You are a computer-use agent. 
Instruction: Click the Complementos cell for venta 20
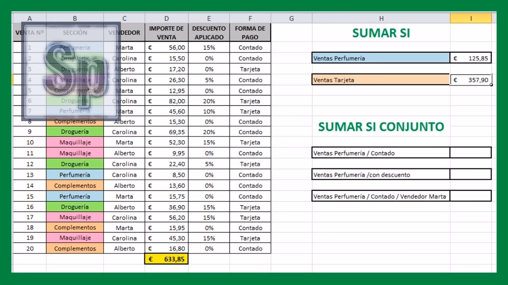pyautogui.click(x=75, y=248)
